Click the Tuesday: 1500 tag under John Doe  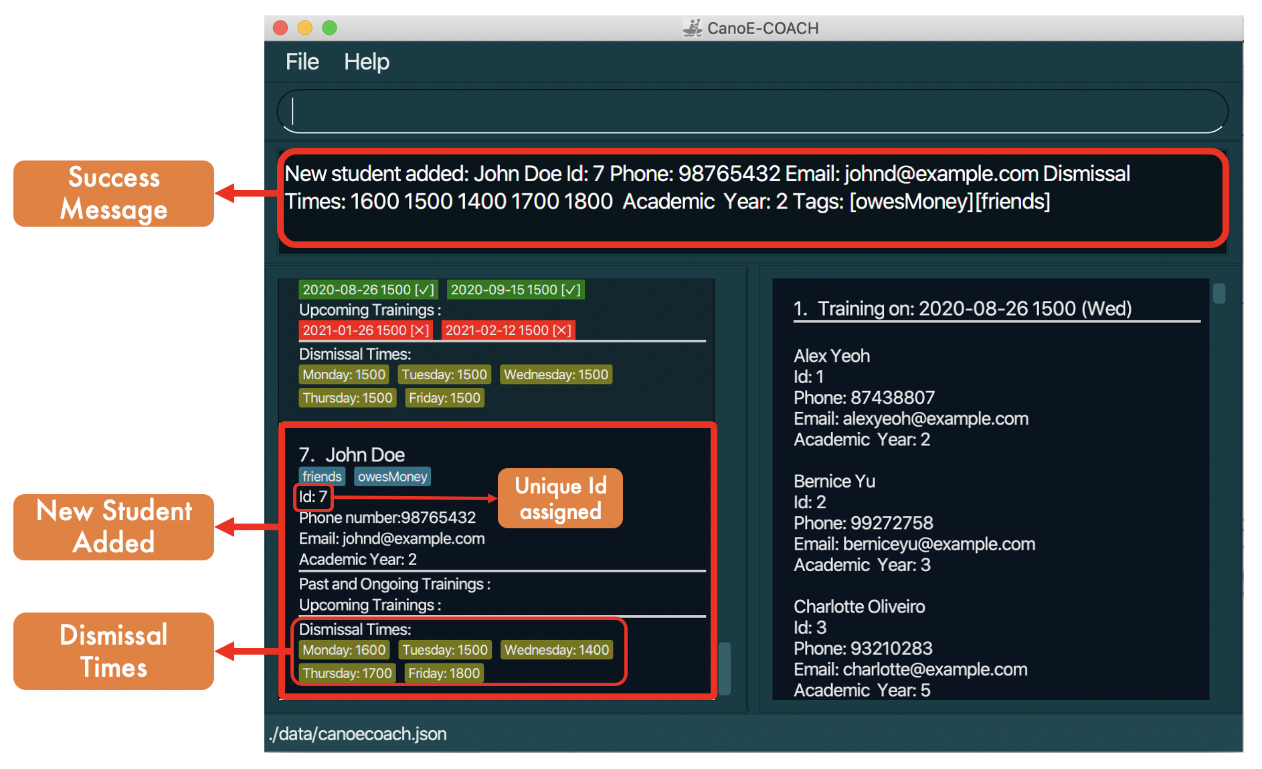[445, 650]
